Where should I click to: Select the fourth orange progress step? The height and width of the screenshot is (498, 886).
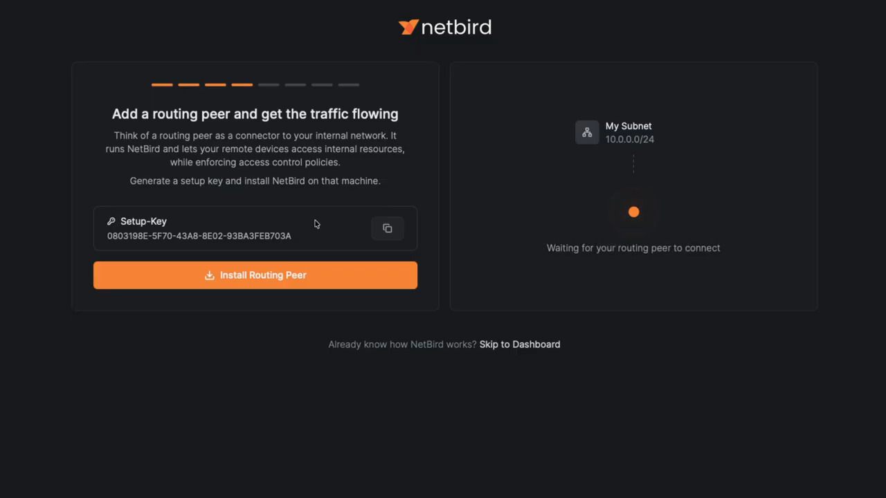point(242,84)
